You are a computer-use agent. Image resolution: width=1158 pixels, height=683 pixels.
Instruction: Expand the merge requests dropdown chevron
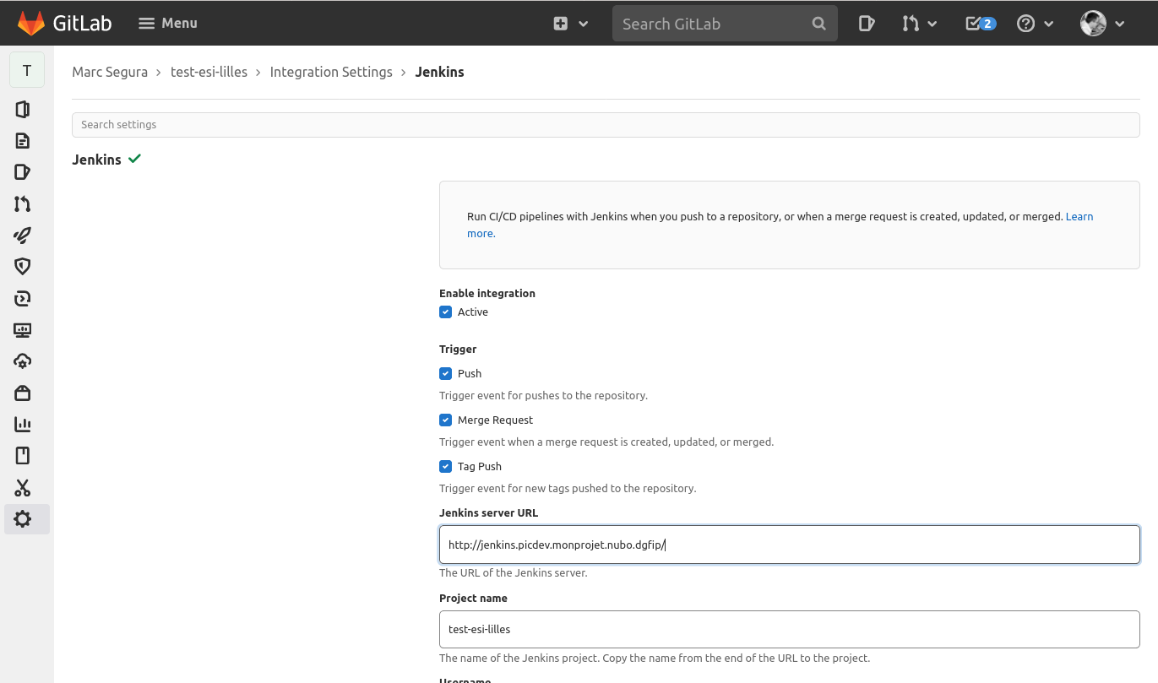[932, 24]
